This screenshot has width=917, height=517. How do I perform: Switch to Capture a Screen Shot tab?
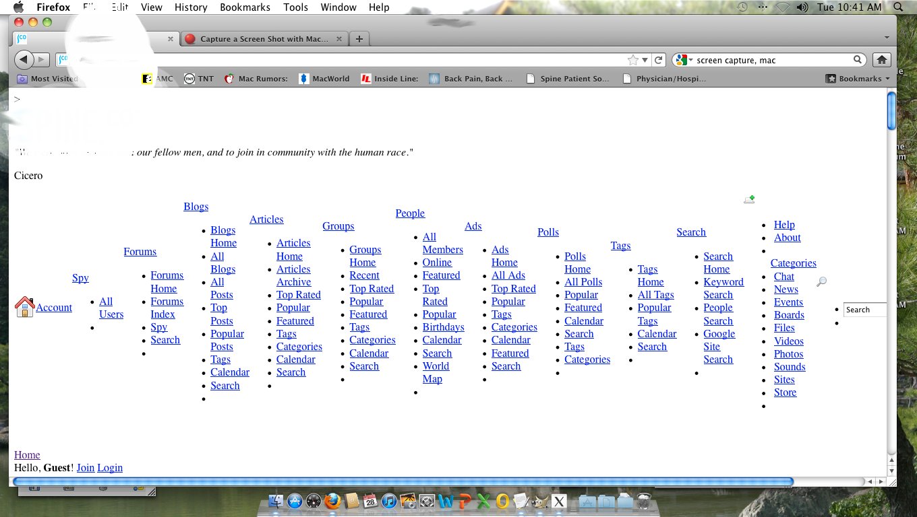(x=264, y=39)
